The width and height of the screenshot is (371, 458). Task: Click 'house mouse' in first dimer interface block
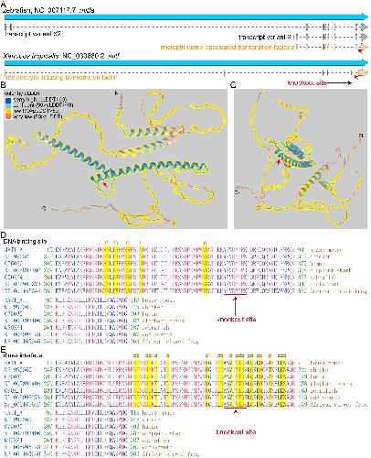click(x=326, y=363)
